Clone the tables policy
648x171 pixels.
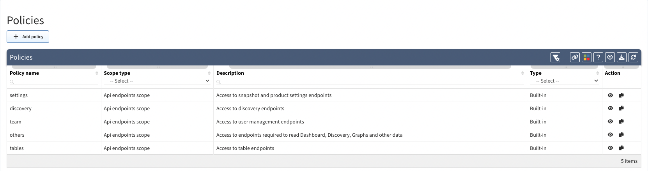coord(621,148)
